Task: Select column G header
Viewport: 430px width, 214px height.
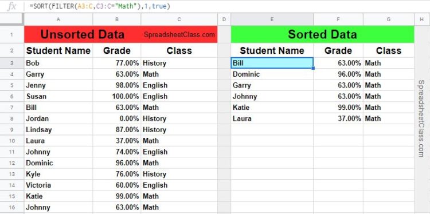Action: (389, 19)
